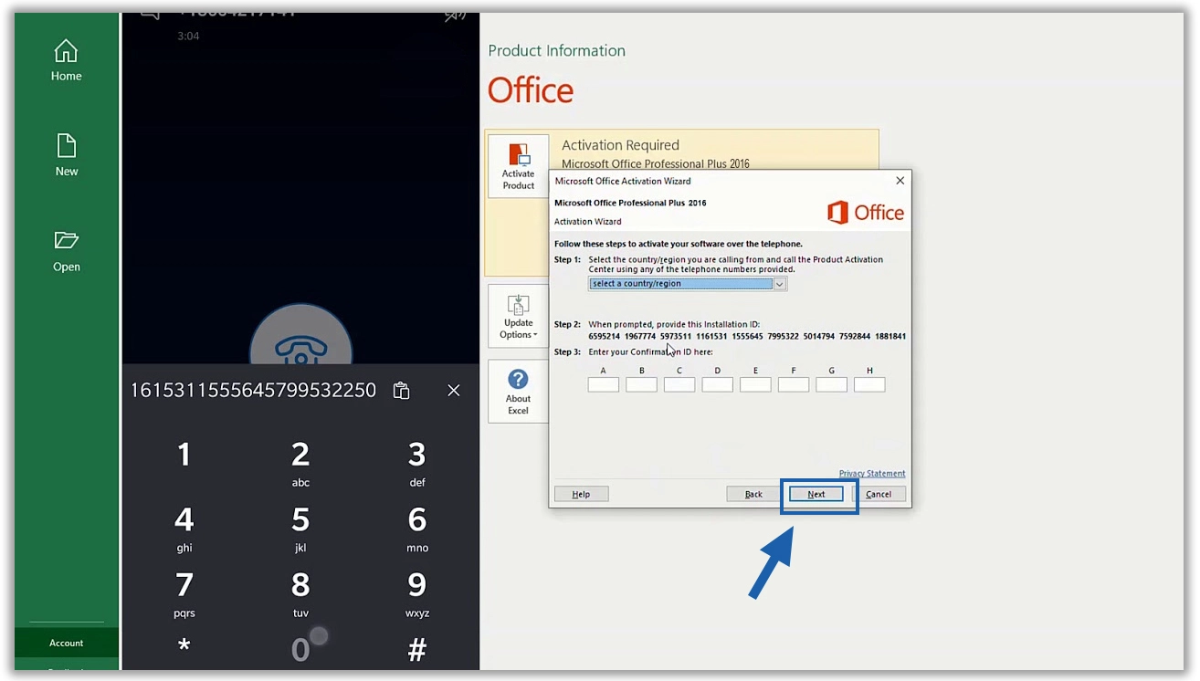
Task: Tap dial pad key 7 pqrs
Action: coord(184,594)
